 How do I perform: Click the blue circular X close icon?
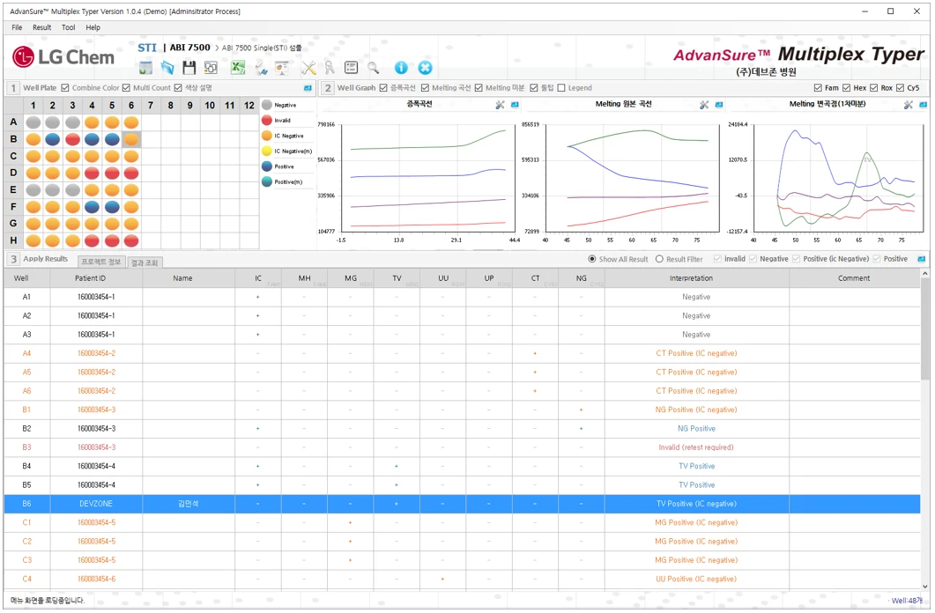tap(425, 68)
